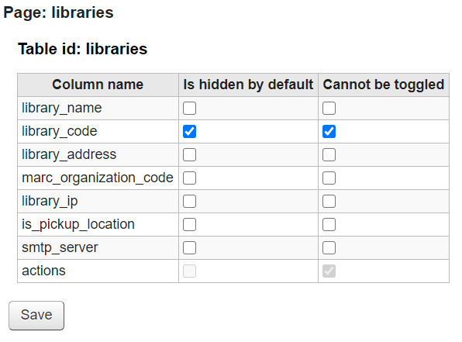The height and width of the screenshot is (342, 462).
Task: Enable cannot be toggled for marc_organization_code
Action: 329,178
